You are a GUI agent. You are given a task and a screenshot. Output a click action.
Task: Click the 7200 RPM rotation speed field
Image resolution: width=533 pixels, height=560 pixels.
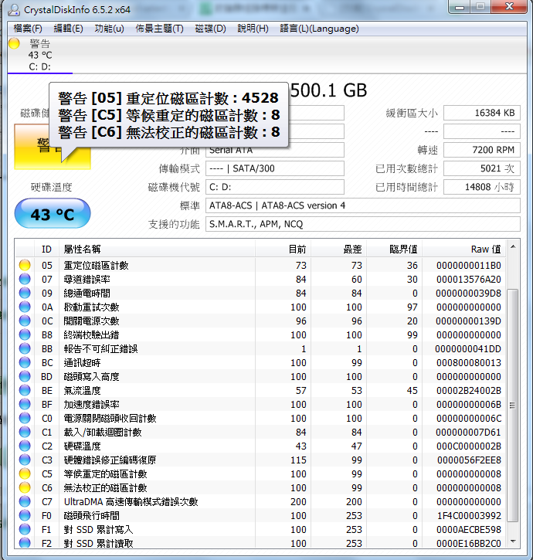click(x=482, y=150)
